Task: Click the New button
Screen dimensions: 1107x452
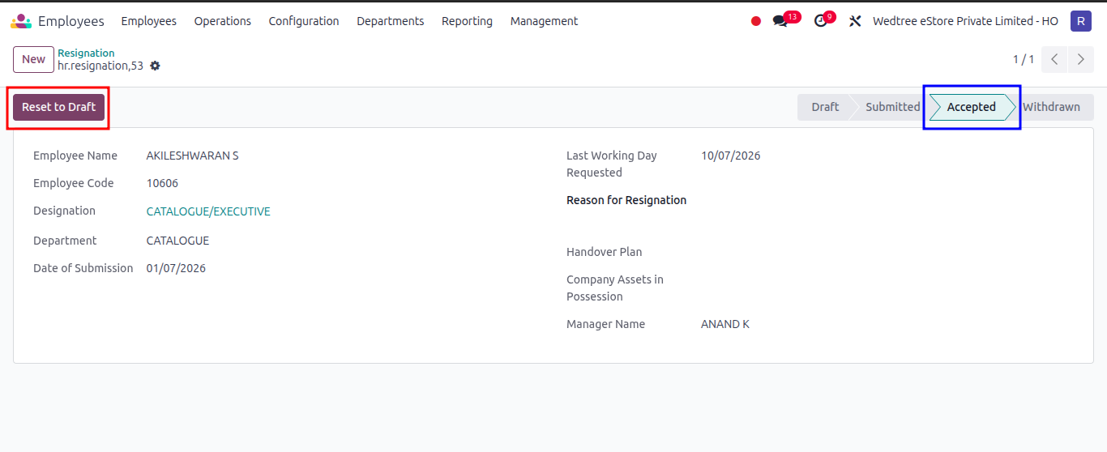Action: (33, 59)
